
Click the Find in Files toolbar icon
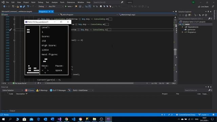76,6
